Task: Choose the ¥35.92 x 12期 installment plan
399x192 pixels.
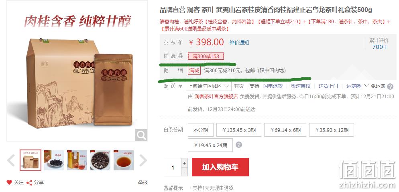Action: click(x=331, y=130)
